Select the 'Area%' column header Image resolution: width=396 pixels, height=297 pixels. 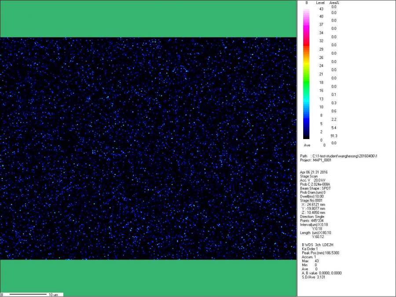(334, 3)
